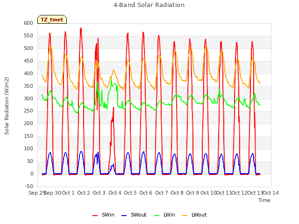Click the Oct 2 date tick label

coord(84,193)
